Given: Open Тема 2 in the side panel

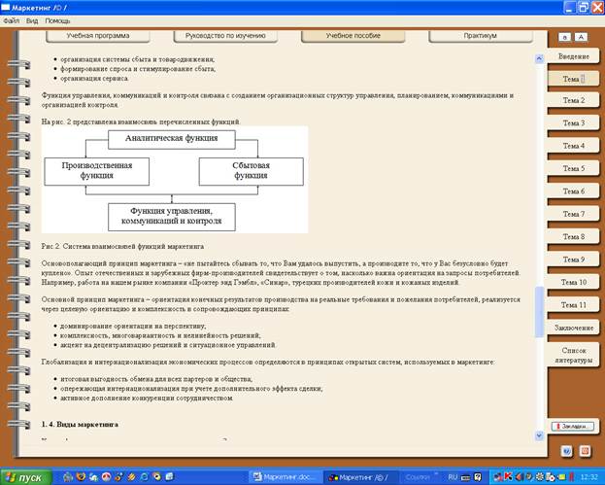Looking at the screenshot, I should tap(573, 100).
